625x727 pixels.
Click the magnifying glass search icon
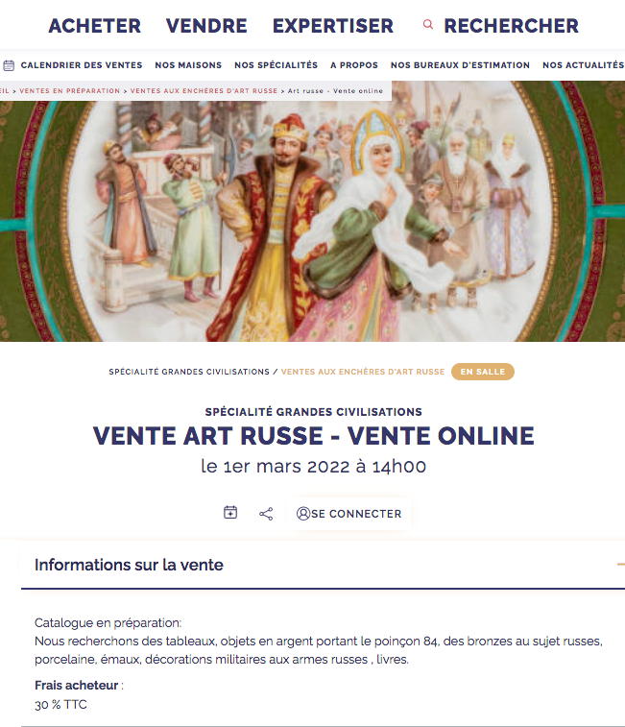(428, 24)
